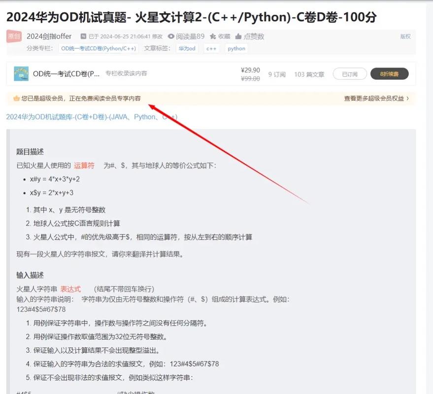
Task: Click 专栏收录该内容 label
Action: [126, 73]
